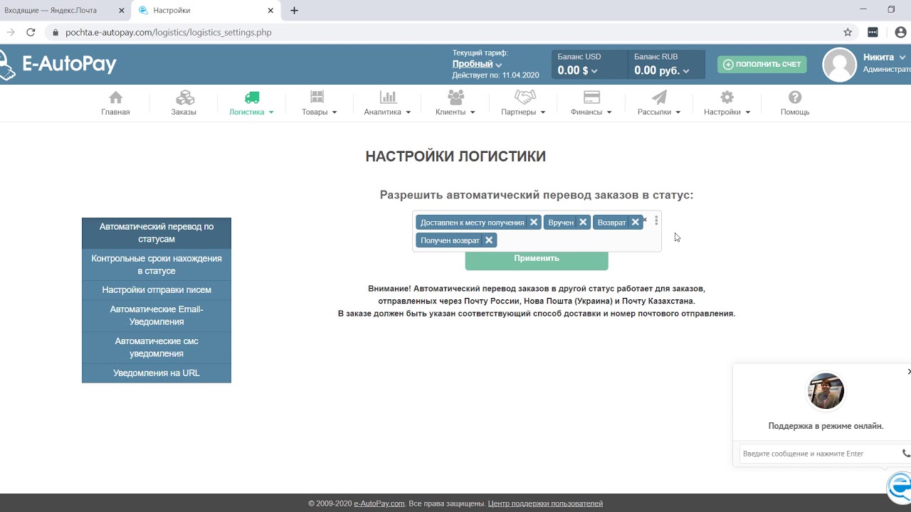Image resolution: width=911 pixels, height=512 pixels.
Task: Click the Логистика truck icon
Action: pyautogui.click(x=252, y=97)
